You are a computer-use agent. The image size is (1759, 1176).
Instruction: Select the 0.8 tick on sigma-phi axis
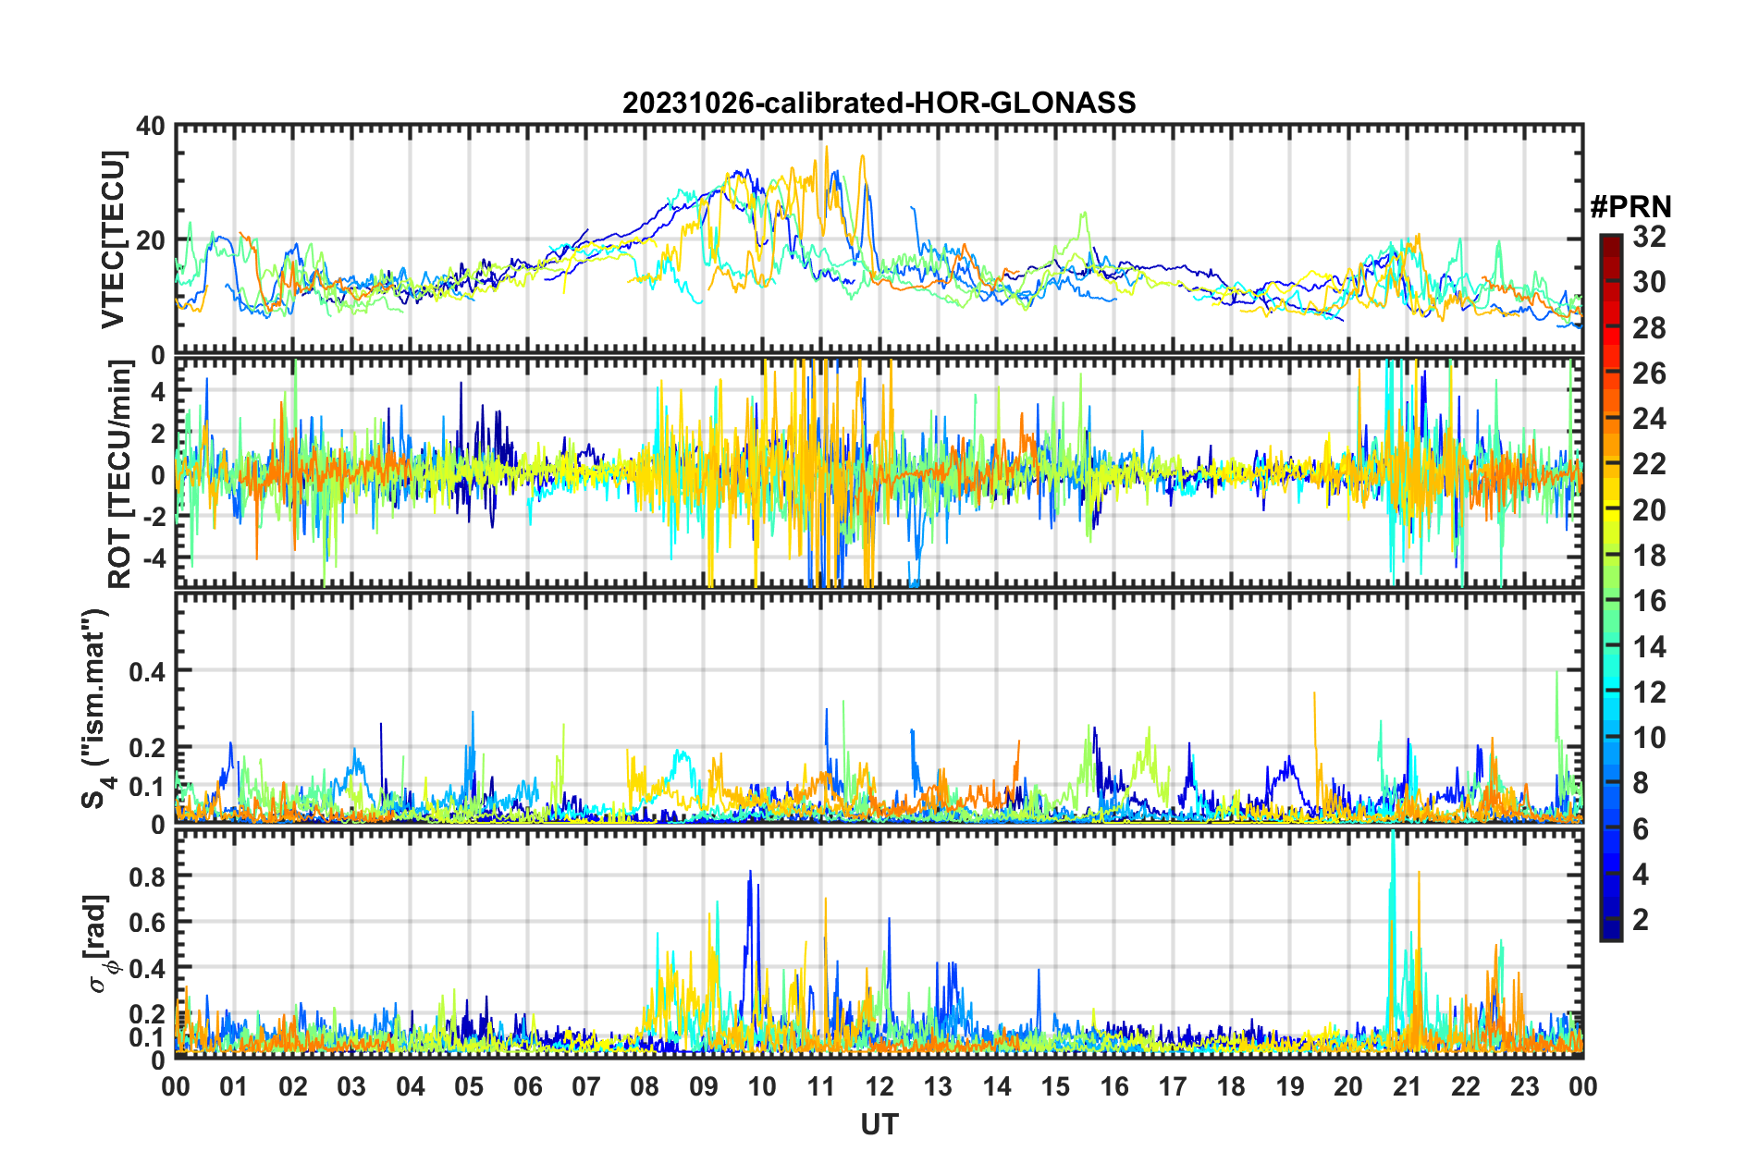[146, 876]
